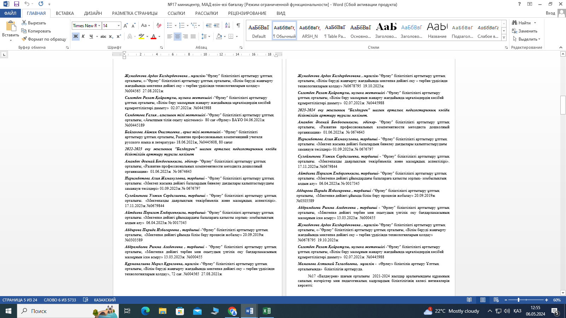Switch to РЕЦЕНЗИРОВАНИЕ tab

pos(247,13)
